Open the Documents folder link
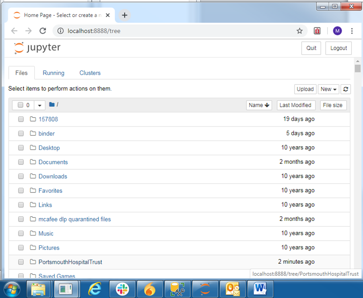Screen dimensions: 363x298 pyautogui.click(x=53, y=162)
